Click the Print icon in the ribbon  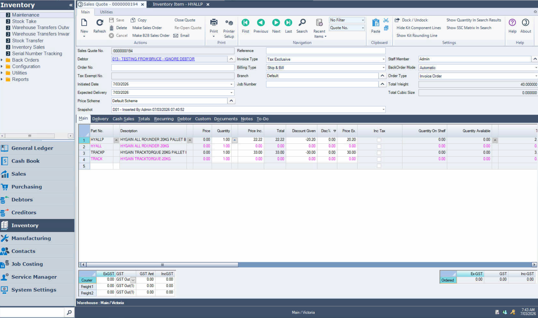[x=214, y=23]
